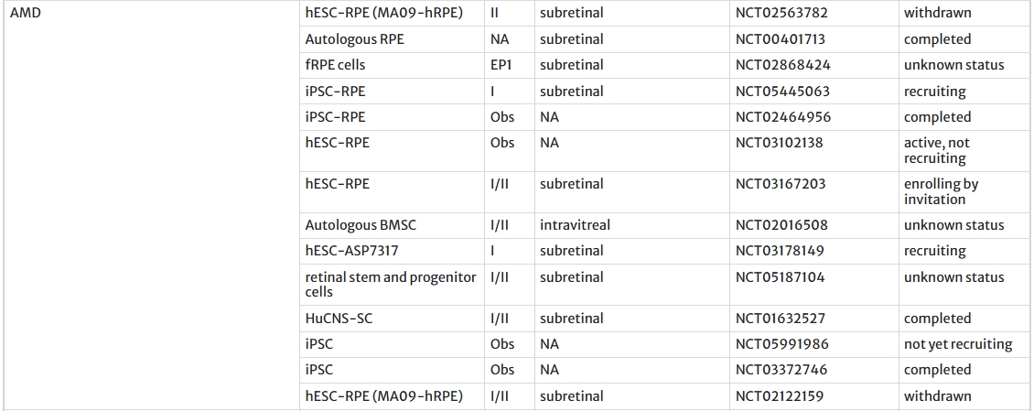Select the 'not yet recruiting' status cell

(x=957, y=344)
